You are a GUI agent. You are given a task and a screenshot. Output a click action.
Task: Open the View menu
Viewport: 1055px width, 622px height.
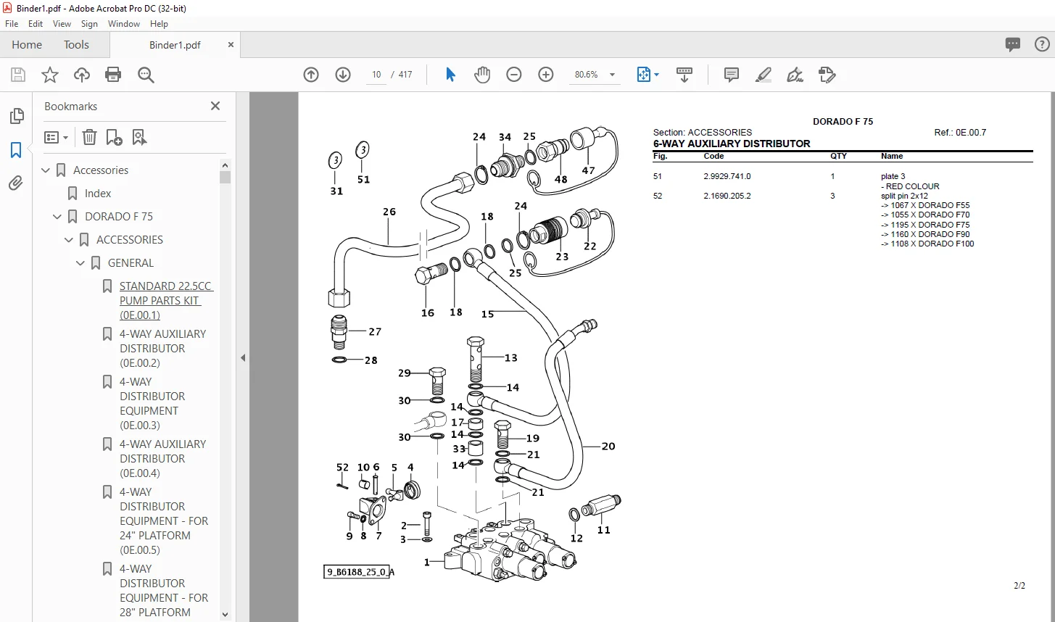pos(62,24)
